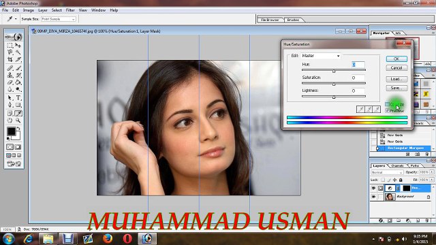Image resolution: width=436 pixels, height=245 pixels.
Task: Uncheck the Preview checkbox
Action: coord(387,111)
